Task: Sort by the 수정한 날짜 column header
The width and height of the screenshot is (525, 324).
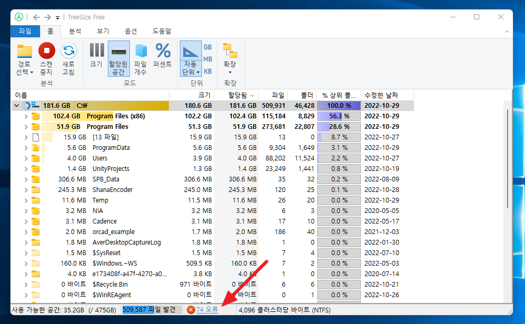Action: coord(387,95)
